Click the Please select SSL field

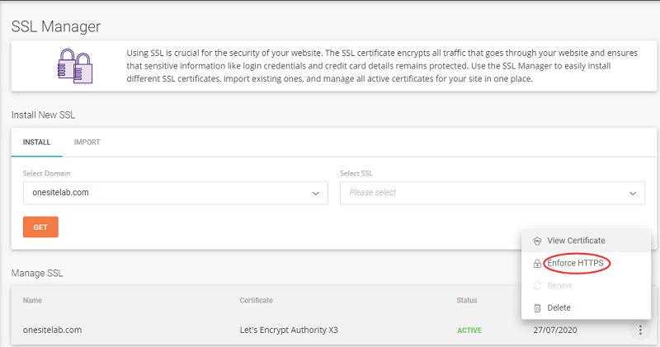492,193
